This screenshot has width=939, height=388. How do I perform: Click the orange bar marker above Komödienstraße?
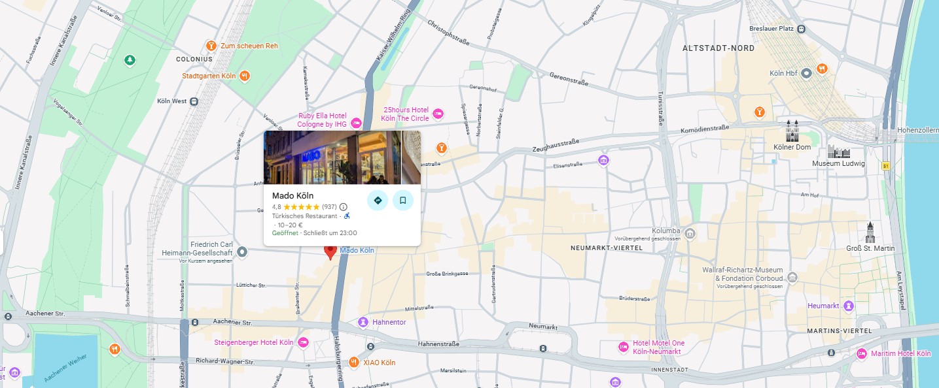(759, 112)
